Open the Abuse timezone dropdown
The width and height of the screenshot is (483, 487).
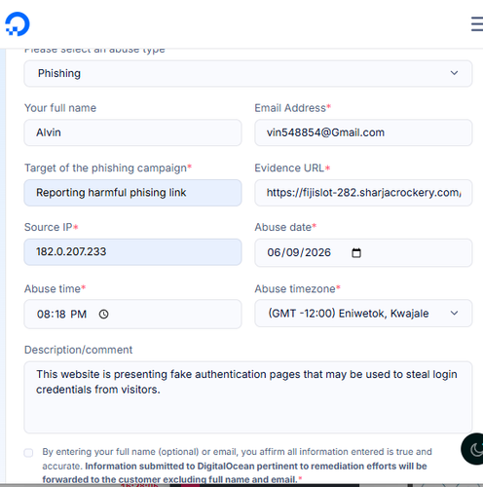coord(363,314)
